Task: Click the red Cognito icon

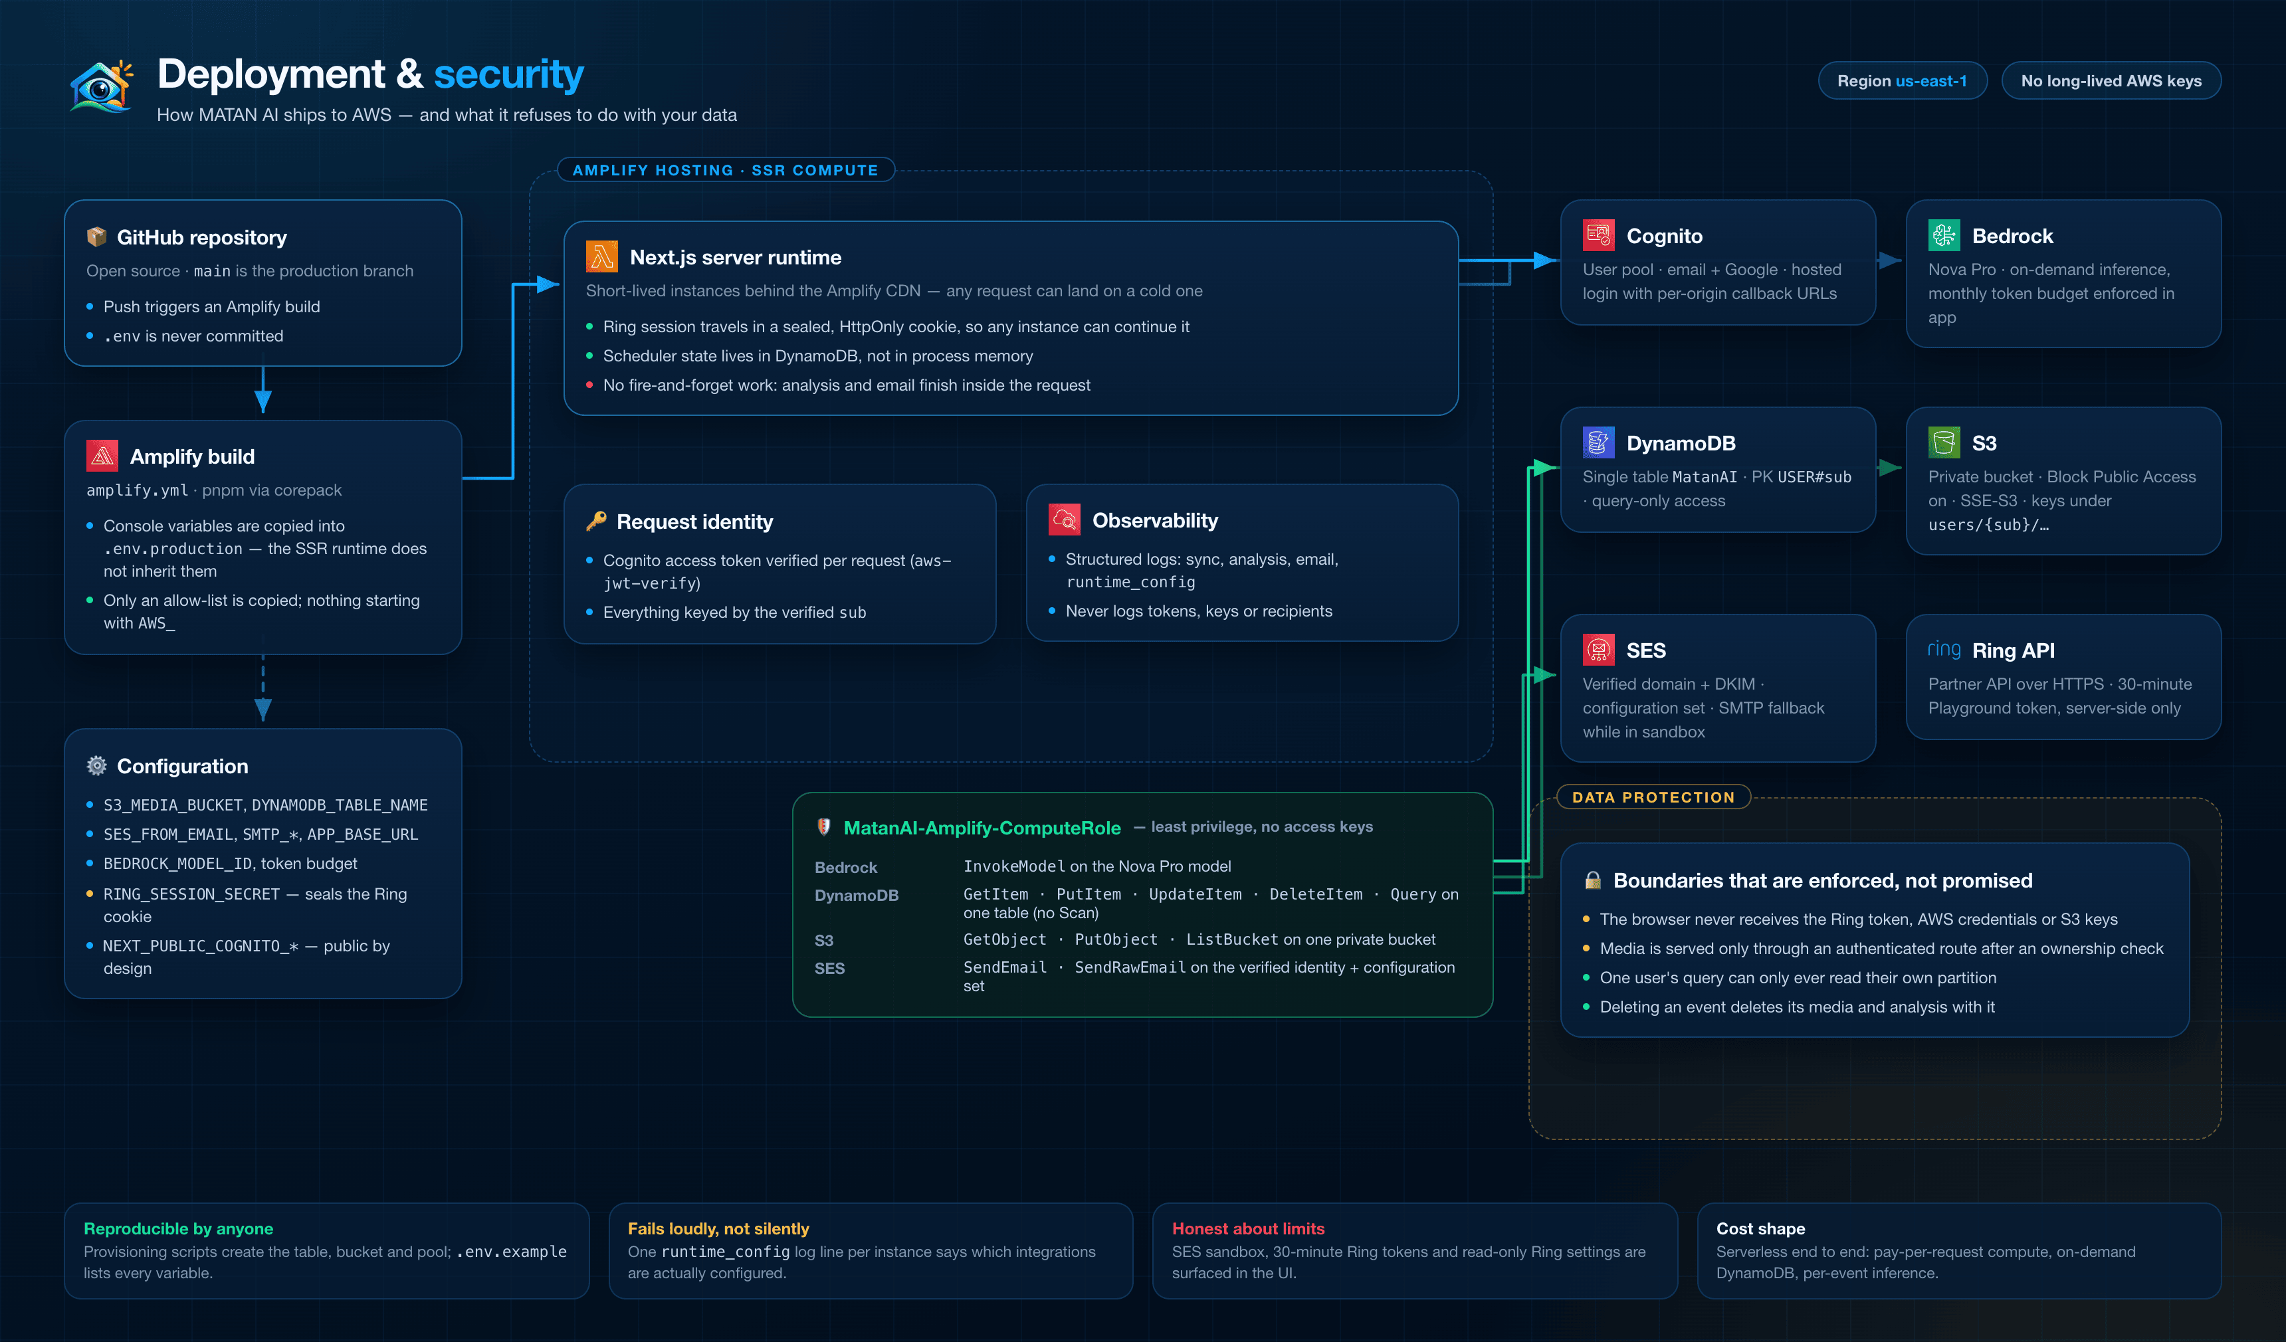Action: tap(1598, 235)
